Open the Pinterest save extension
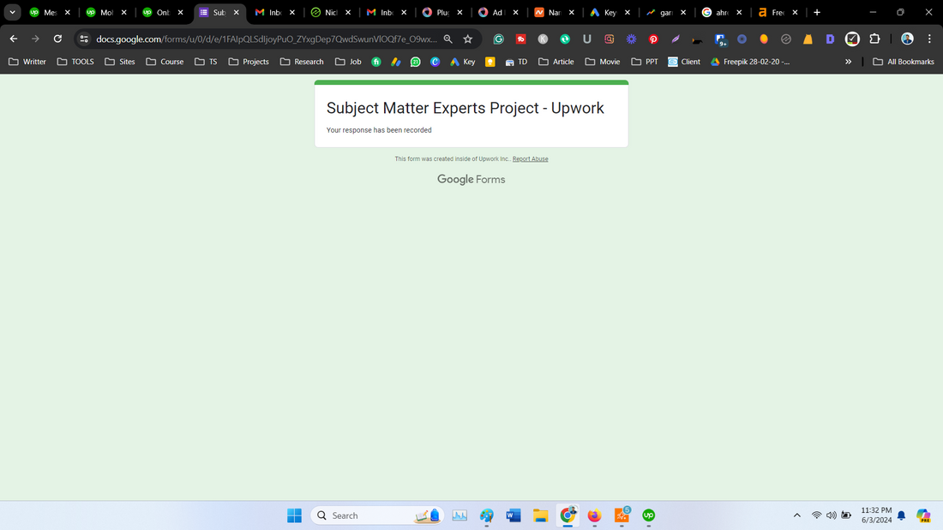Screen dimensions: 943x530 653,39
